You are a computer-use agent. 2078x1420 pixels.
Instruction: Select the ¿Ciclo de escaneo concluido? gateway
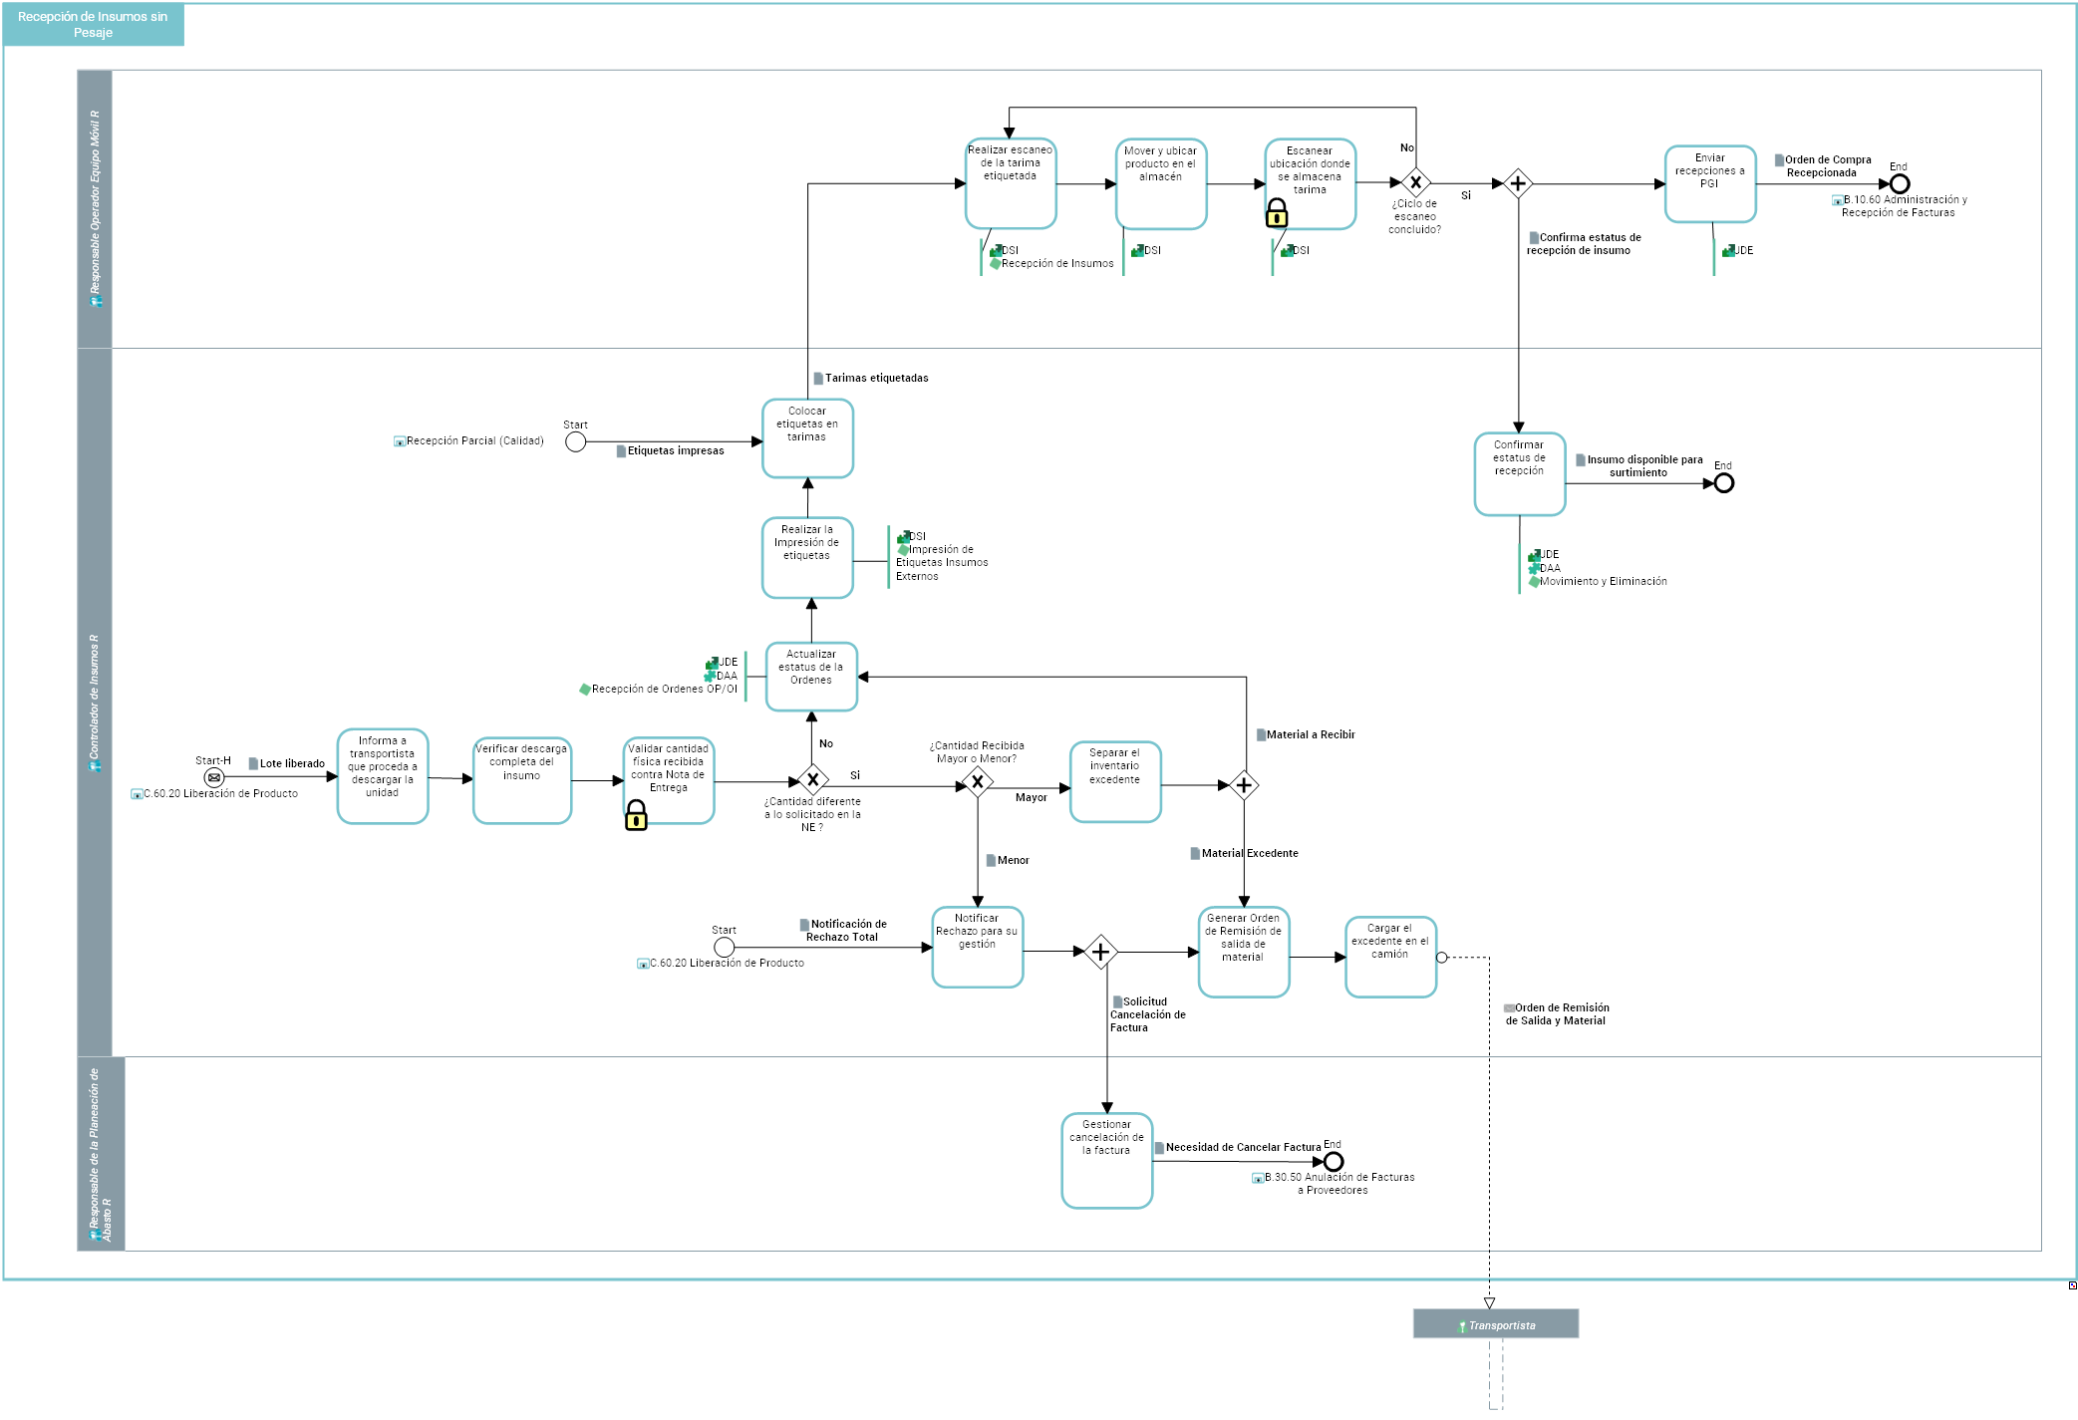(1415, 183)
